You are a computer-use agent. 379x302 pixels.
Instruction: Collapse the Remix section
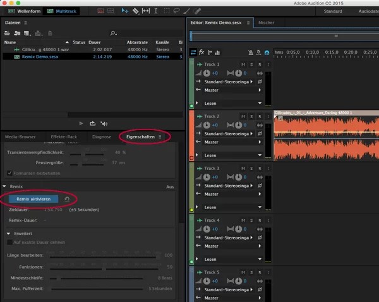tap(4, 186)
